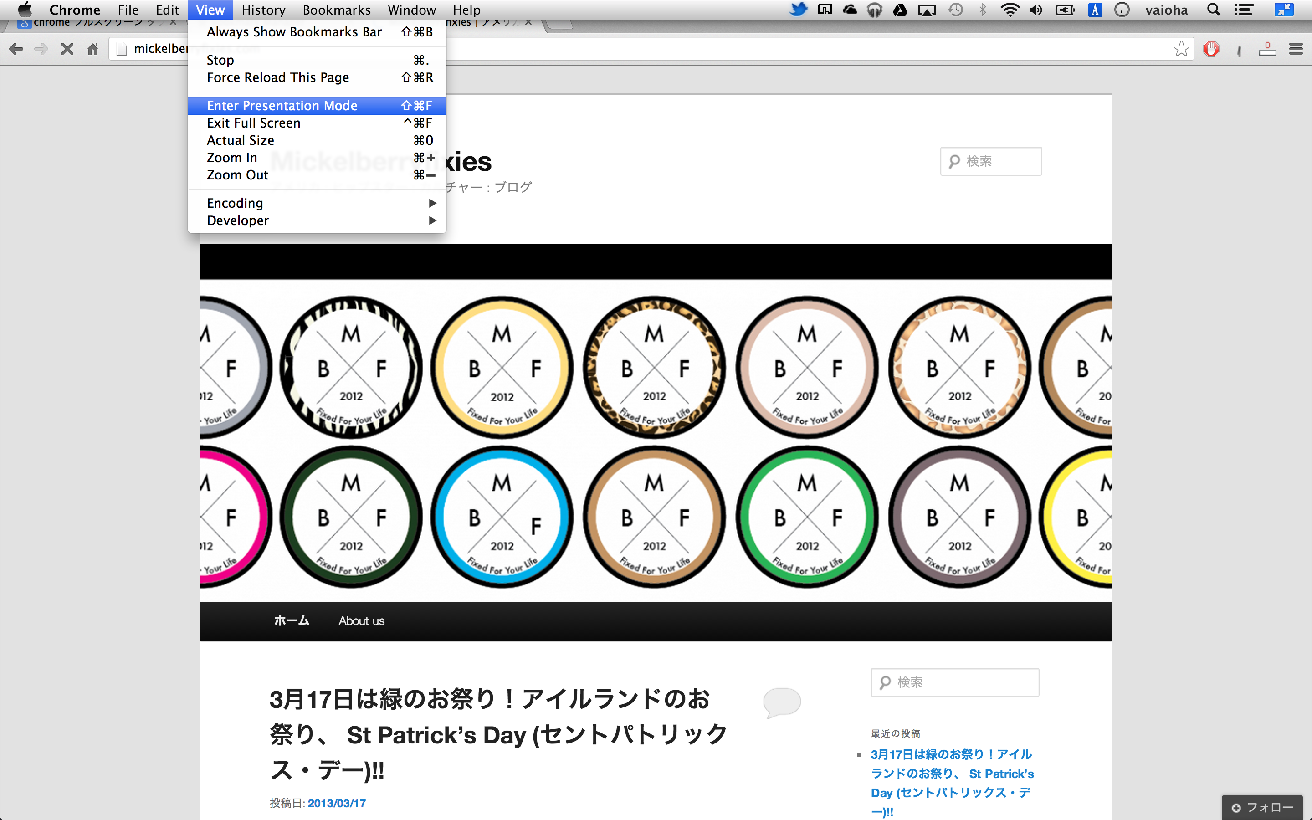
Task: Go back with the back arrow
Action: (16, 49)
